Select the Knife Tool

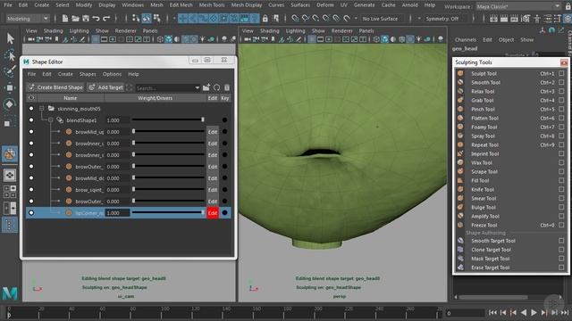(x=483, y=189)
